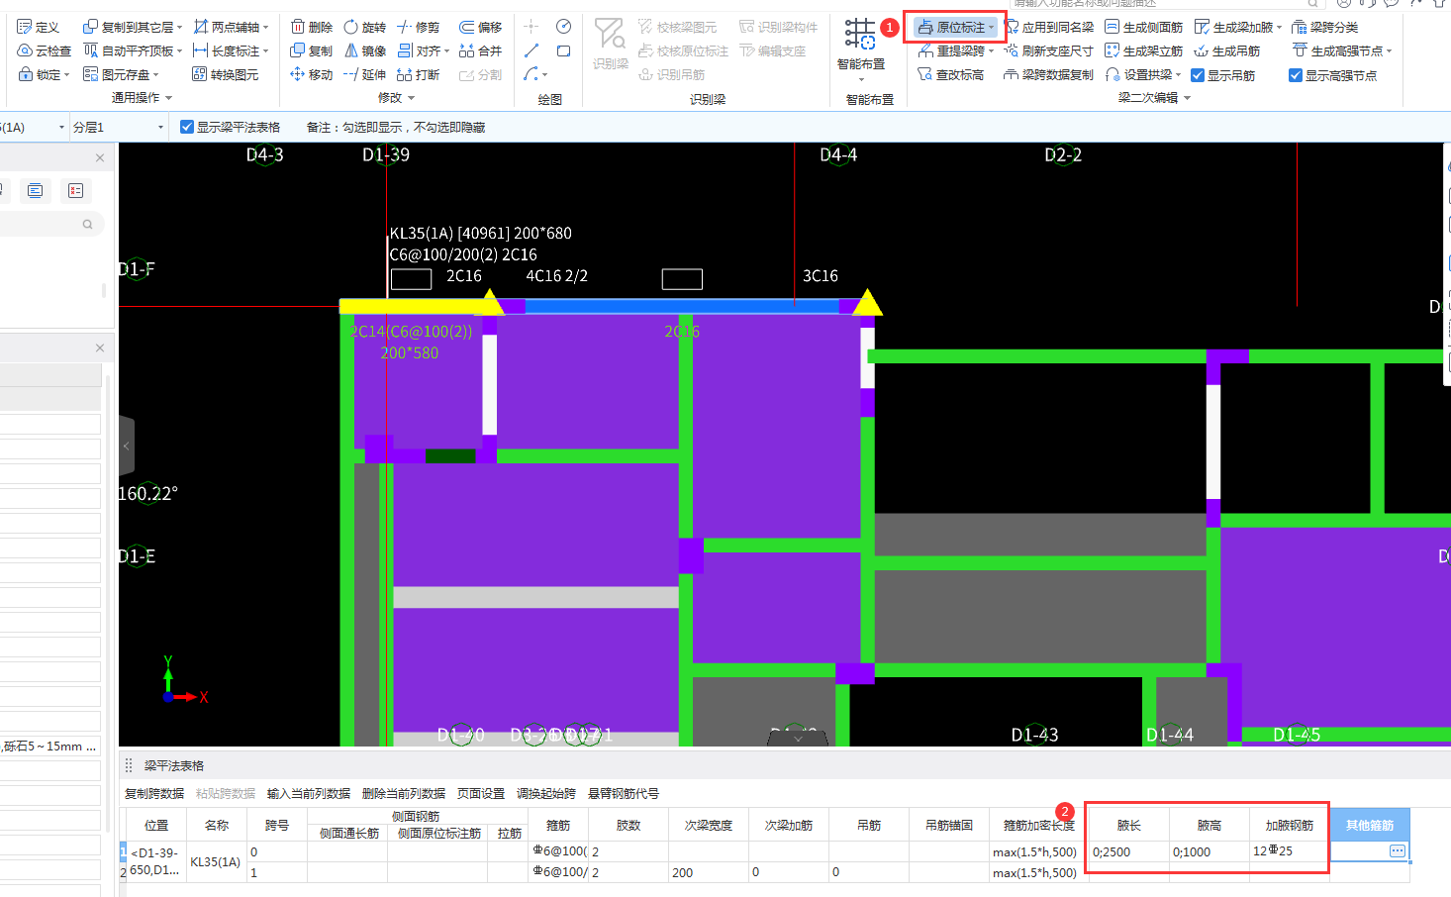Pick the line drawing tool
This screenshot has height=897, width=1451.
tap(532, 50)
